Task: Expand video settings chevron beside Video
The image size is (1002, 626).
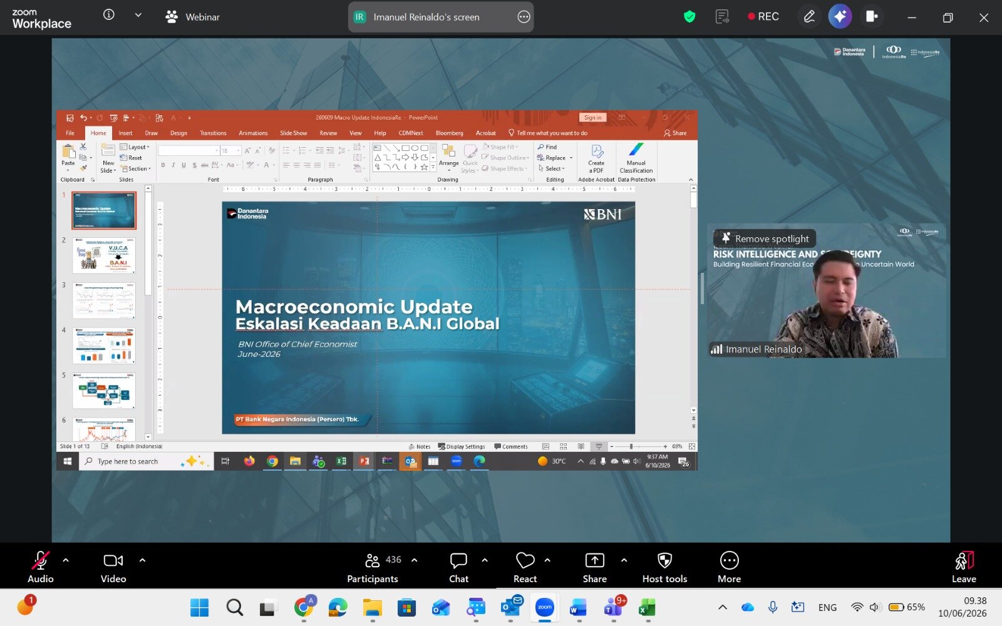Action: (x=142, y=560)
